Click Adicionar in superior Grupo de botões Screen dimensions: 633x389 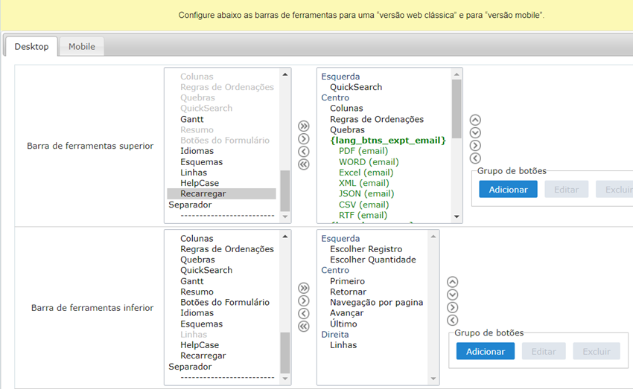click(x=508, y=190)
